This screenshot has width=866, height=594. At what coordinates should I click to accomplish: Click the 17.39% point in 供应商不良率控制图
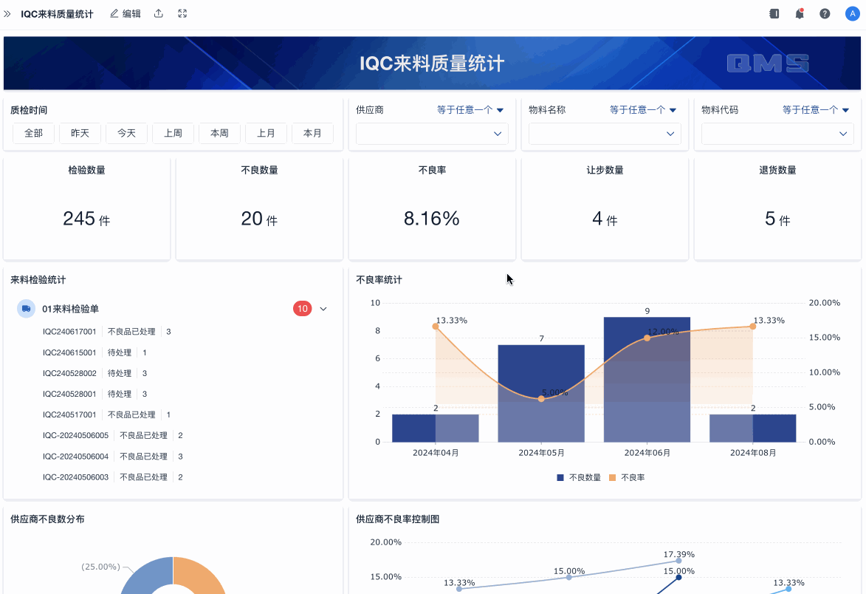pyautogui.click(x=678, y=561)
